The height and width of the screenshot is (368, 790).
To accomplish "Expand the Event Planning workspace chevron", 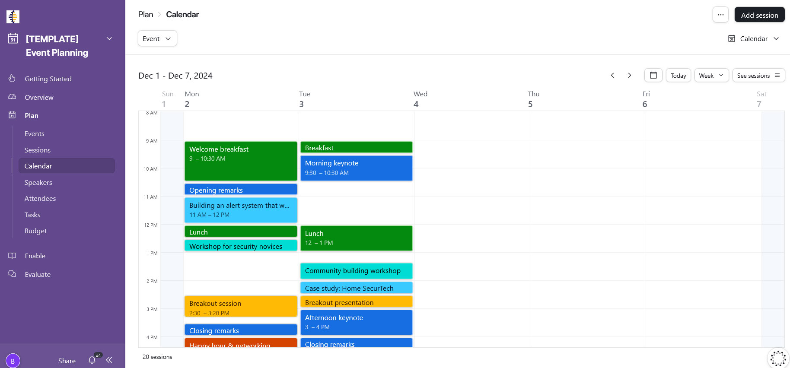I will pos(109,39).
